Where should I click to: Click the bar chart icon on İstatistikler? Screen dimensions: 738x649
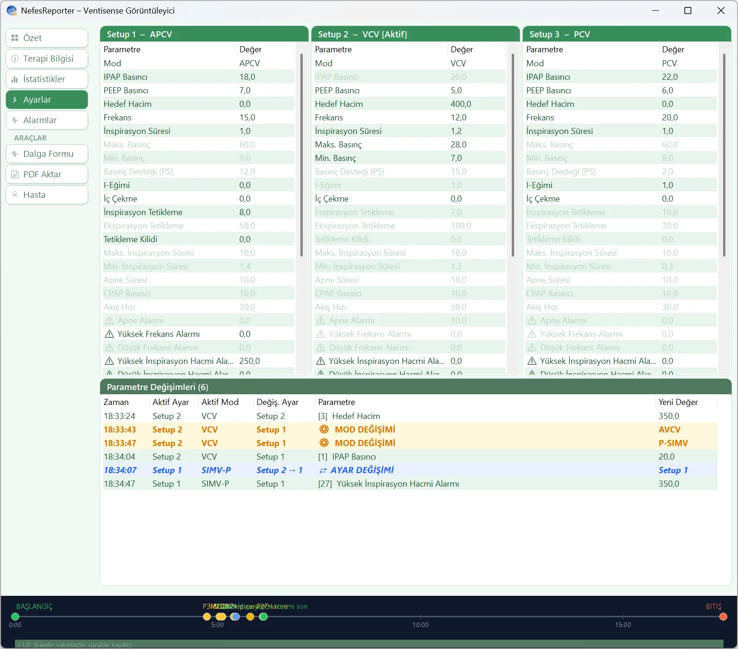click(14, 79)
